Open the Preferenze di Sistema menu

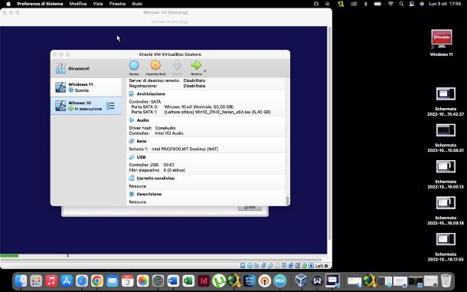click(40, 4)
